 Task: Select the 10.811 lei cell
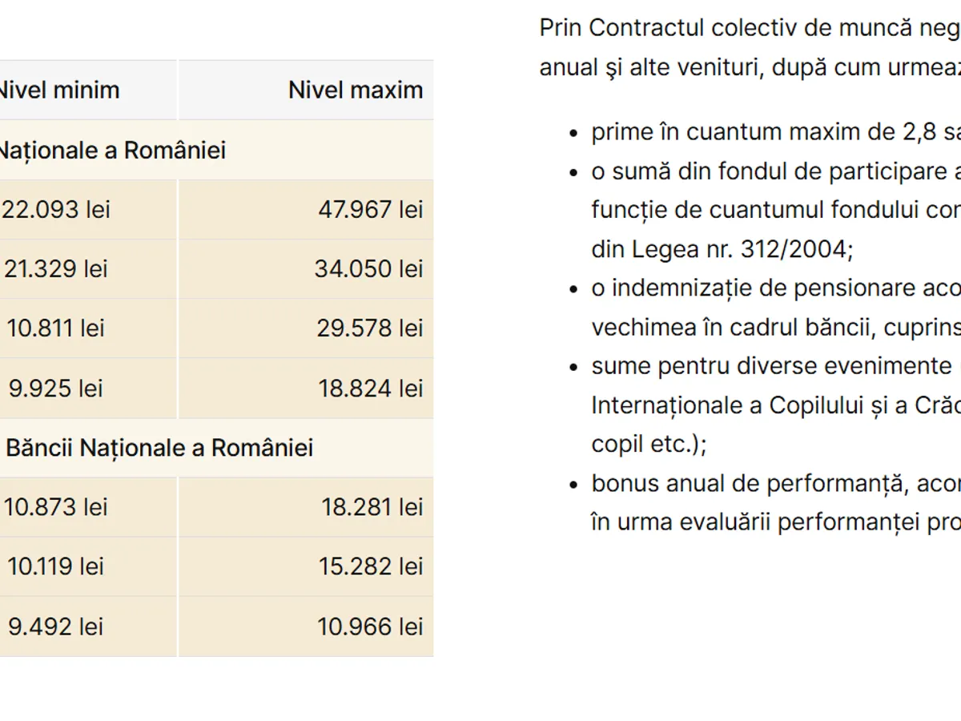(56, 328)
